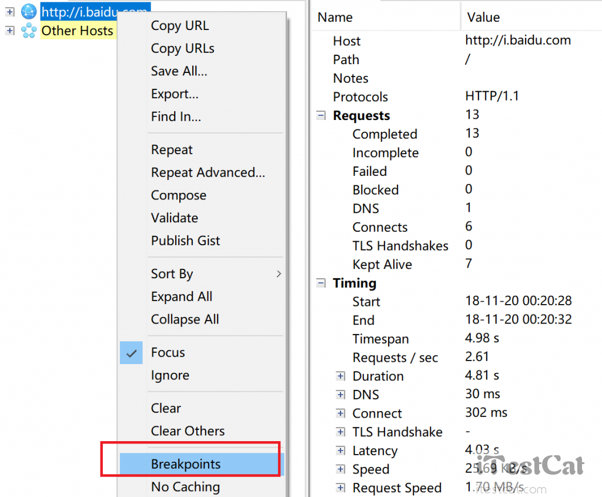This screenshot has width=602, height=497.
Task: Choose Copy URL from the context menu
Action: click(202, 26)
